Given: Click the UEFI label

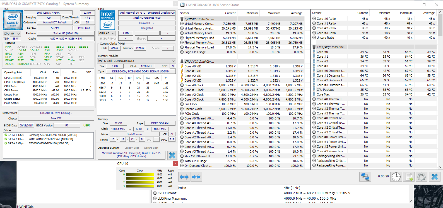Looking at the screenshot, I should pyautogui.click(x=86, y=126).
